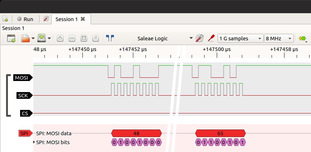Toggle the show cursors icon

coord(110,39)
